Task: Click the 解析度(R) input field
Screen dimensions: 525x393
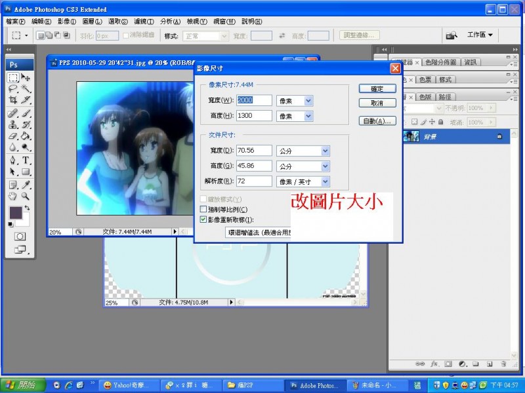Action: 254,181
